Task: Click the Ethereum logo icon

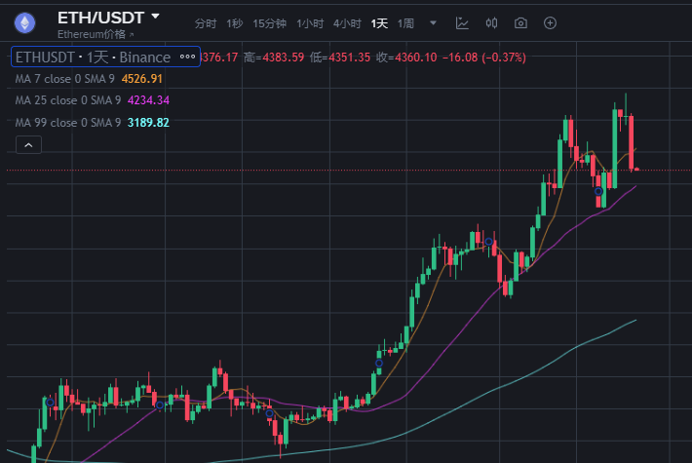Action: coord(22,21)
